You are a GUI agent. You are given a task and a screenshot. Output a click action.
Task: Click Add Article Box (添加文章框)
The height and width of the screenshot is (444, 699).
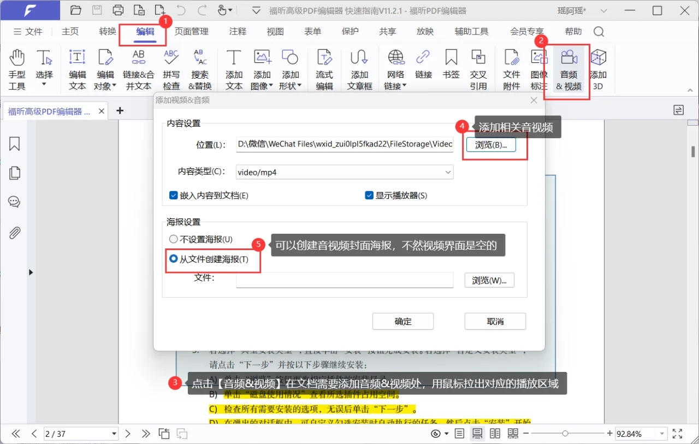[359, 69]
